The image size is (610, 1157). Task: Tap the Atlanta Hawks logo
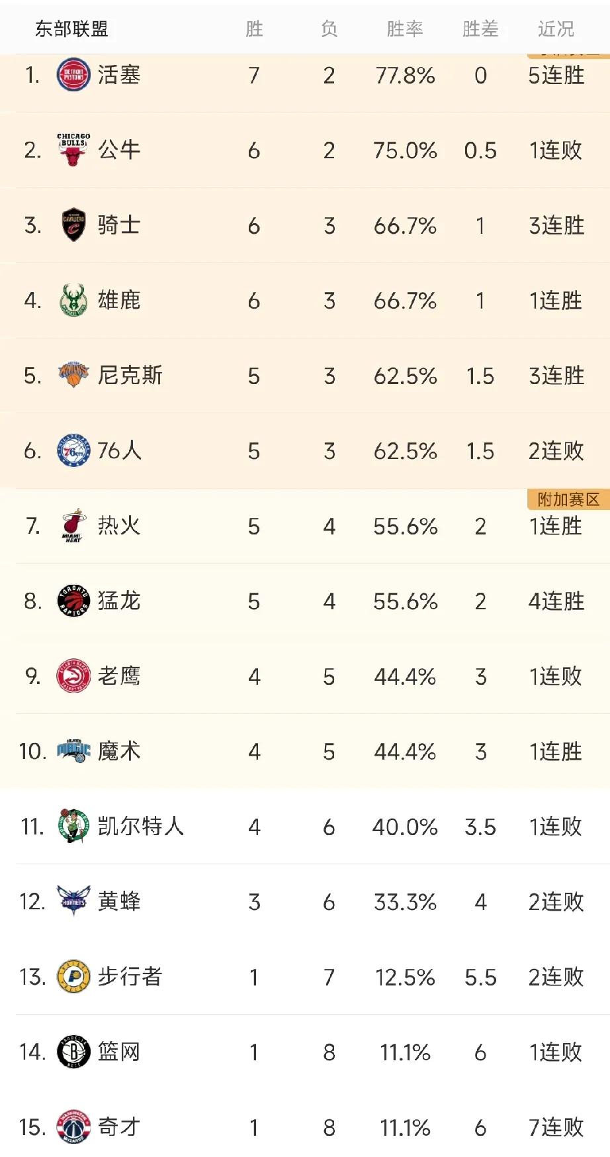pos(73,676)
